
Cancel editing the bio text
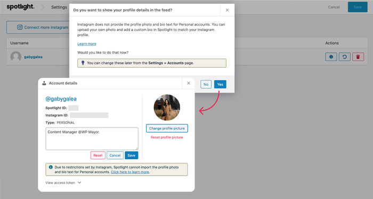pos(115,155)
